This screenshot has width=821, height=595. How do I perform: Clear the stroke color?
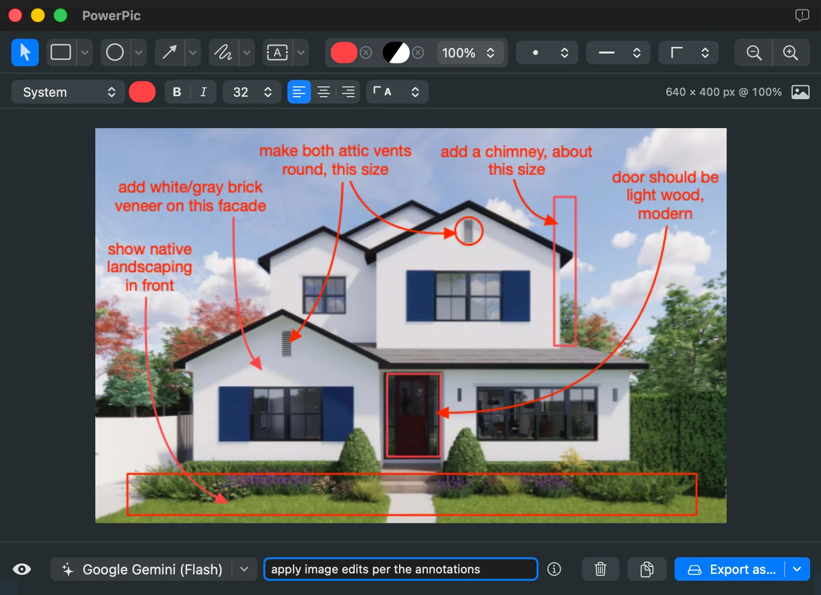(366, 53)
